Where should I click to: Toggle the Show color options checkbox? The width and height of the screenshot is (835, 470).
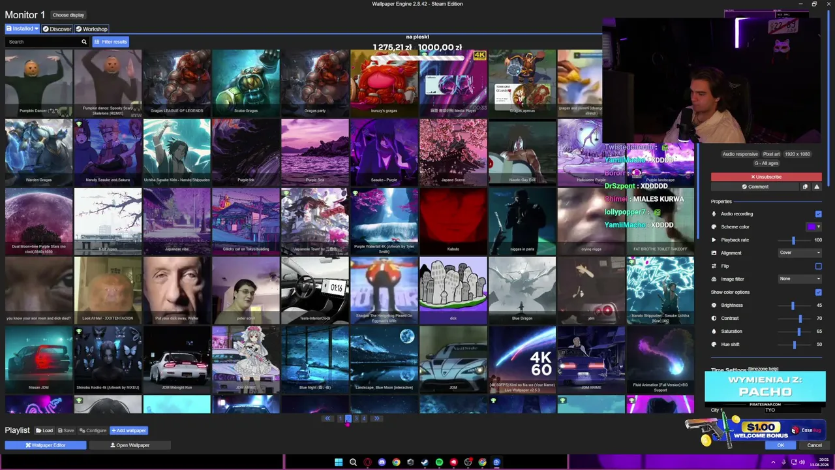point(818,292)
